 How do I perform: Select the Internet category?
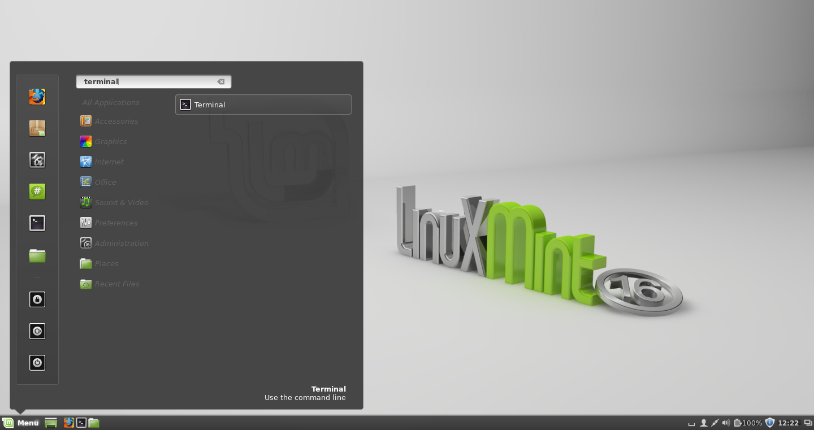(102, 162)
